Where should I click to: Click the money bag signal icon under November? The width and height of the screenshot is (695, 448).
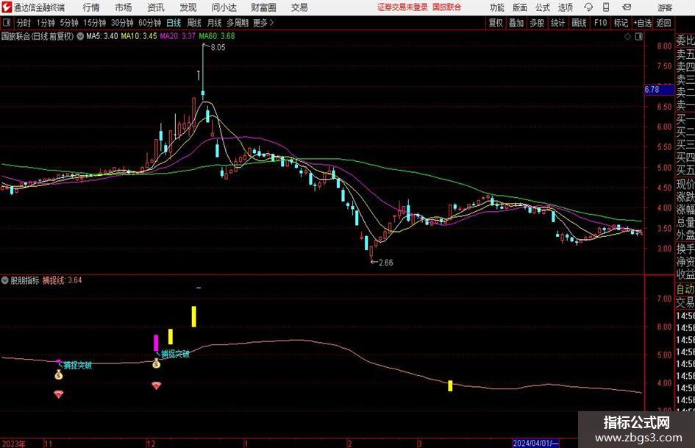click(x=59, y=375)
